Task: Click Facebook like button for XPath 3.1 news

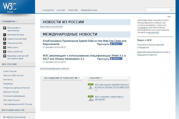Action: point(116,59)
